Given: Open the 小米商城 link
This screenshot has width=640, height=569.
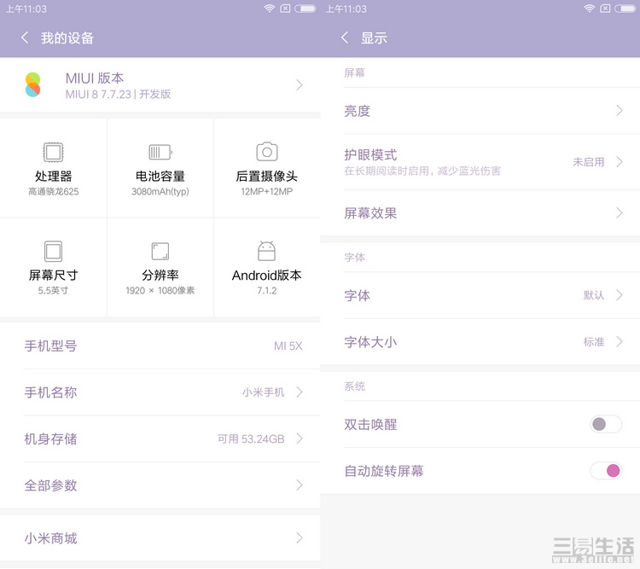Looking at the screenshot, I should (x=160, y=538).
